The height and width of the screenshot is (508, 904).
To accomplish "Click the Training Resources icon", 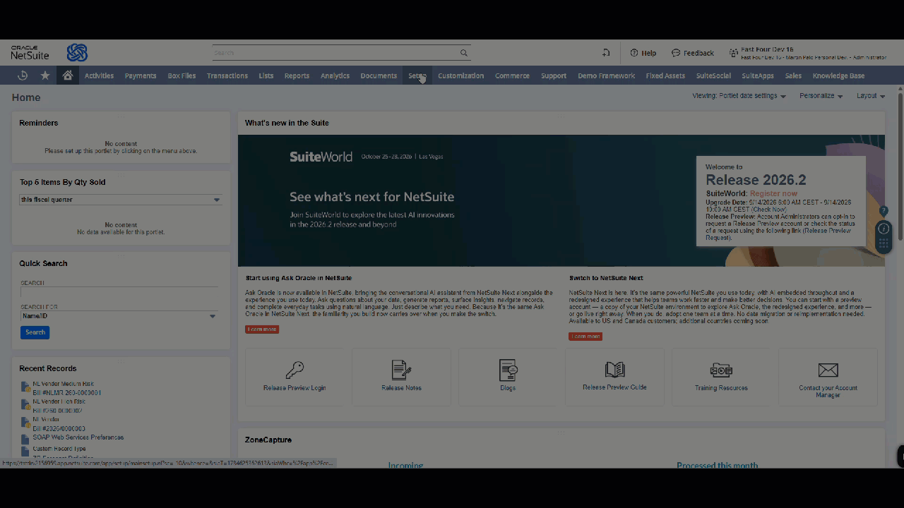I will click(721, 370).
